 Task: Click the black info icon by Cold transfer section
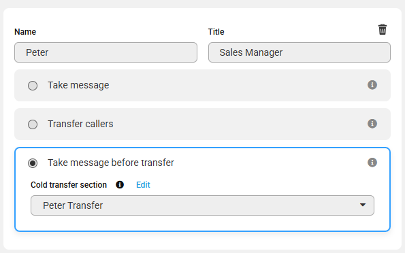click(120, 184)
